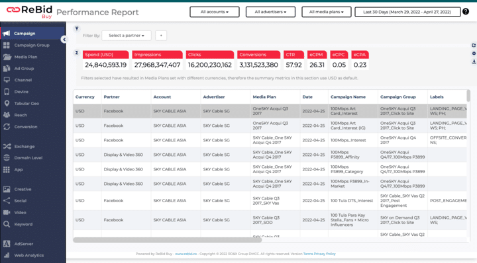477x263 pixels.
Task: Open the Last 30 Days date range picker
Action: 407,12
